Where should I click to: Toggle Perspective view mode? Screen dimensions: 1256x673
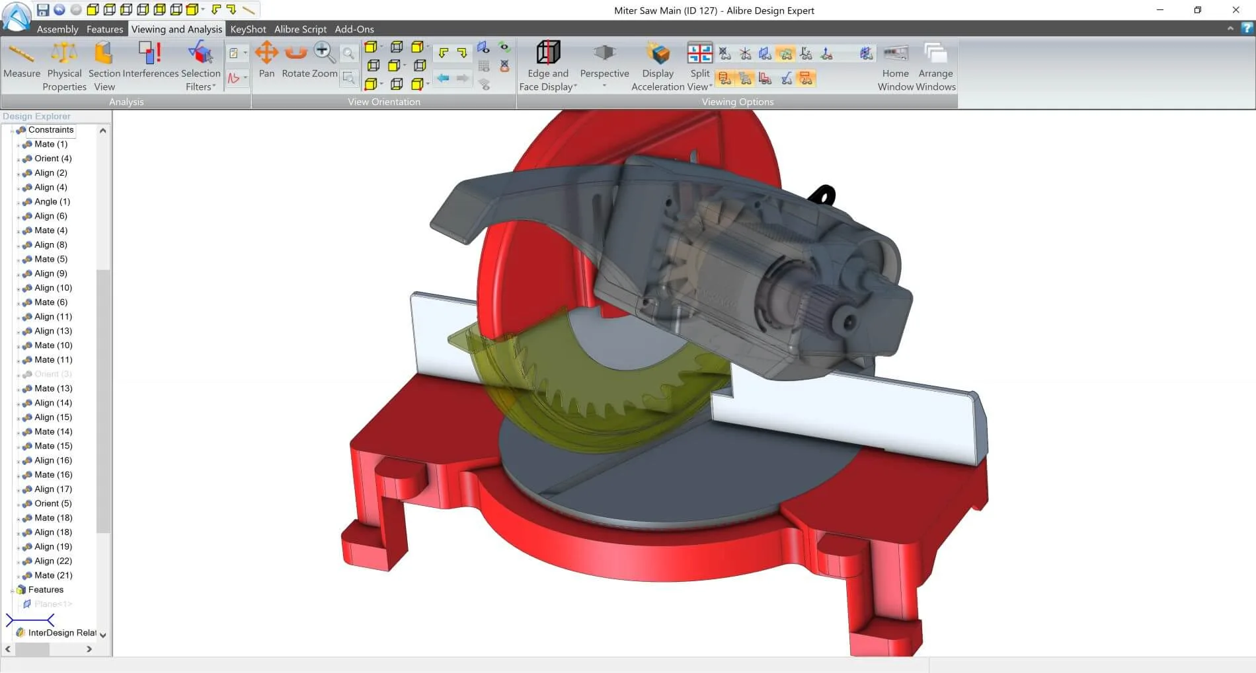pyautogui.click(x=604, y=65)
